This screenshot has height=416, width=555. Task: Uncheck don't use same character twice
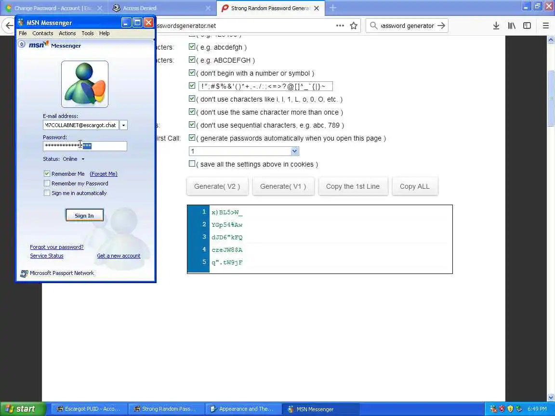(192, 112)
